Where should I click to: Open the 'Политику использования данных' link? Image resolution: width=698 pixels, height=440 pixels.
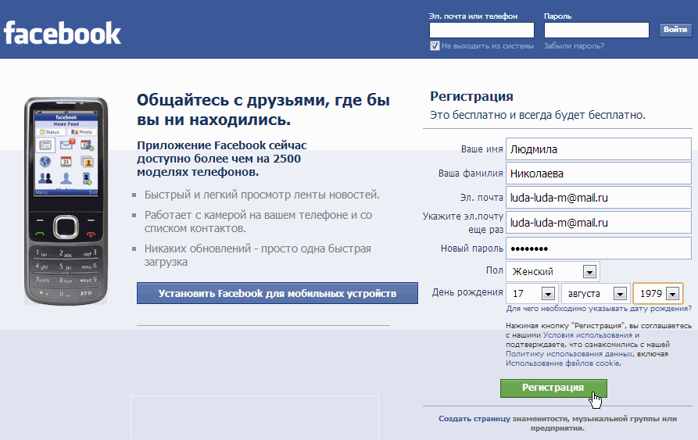[x=569, y=354]
